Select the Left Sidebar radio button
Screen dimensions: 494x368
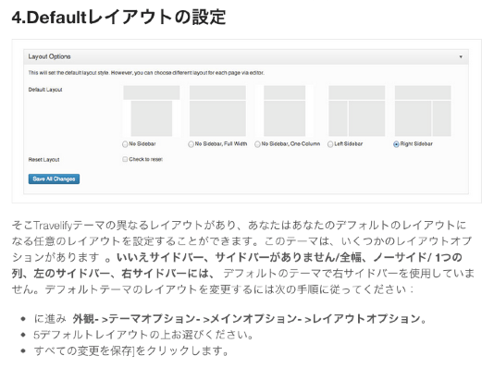pyautogui.click(x=330, y=144)
